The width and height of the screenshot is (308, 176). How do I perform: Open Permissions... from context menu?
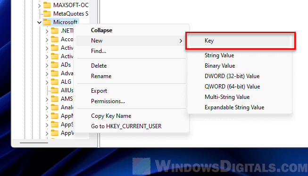[108, 101]
